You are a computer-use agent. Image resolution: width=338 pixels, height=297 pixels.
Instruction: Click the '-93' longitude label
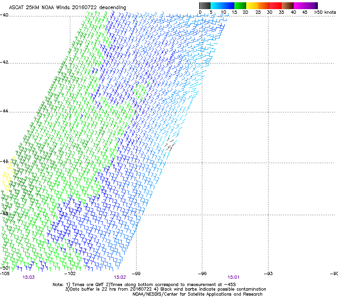tap(269, 274)
